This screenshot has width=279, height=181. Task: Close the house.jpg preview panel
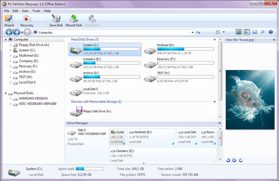click(x=274, y=40)
